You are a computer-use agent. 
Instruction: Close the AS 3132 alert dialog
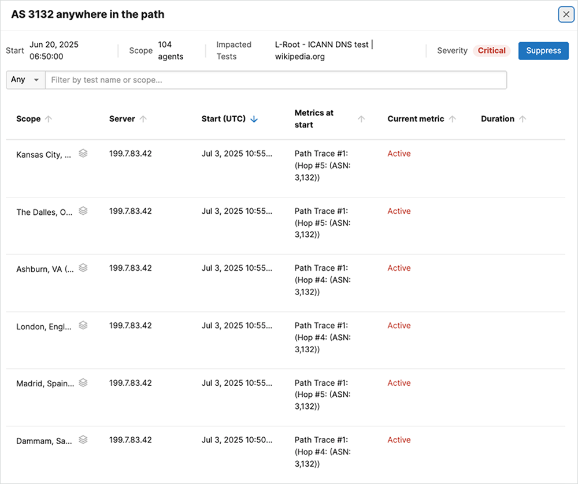click(566, 14)
